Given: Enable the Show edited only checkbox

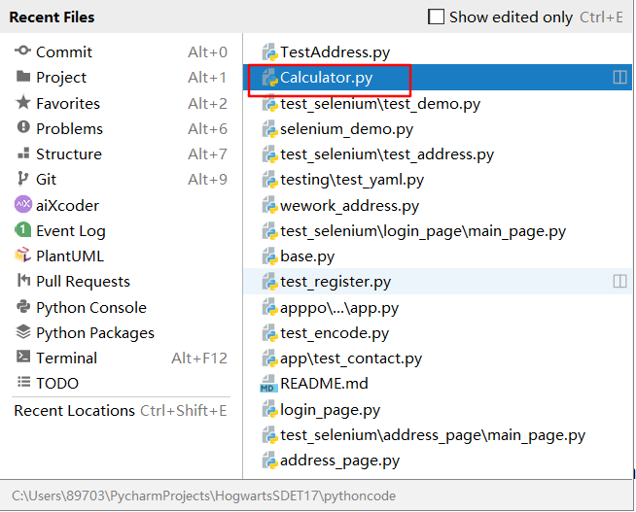Looking at the screenshot, I should 436,17.
